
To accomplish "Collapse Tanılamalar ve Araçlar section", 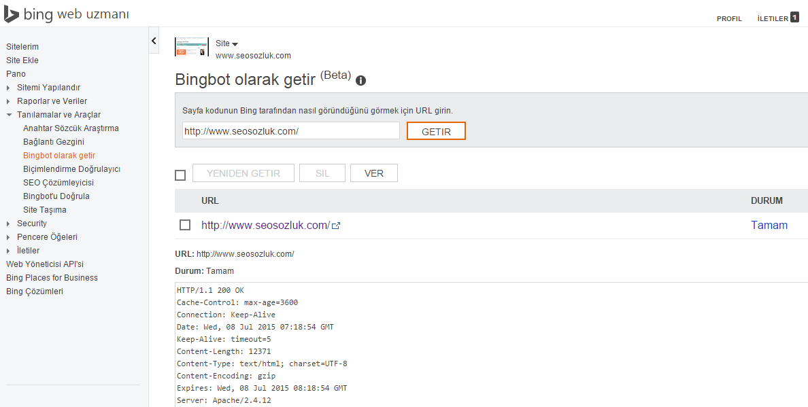I will pos(9,115).
